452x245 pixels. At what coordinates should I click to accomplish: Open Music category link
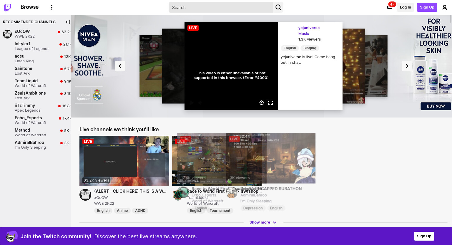304,34
